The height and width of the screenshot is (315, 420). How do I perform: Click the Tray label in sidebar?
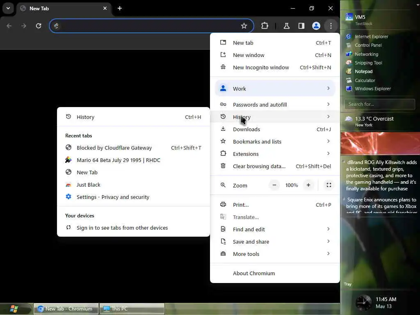tap(348, 284)
